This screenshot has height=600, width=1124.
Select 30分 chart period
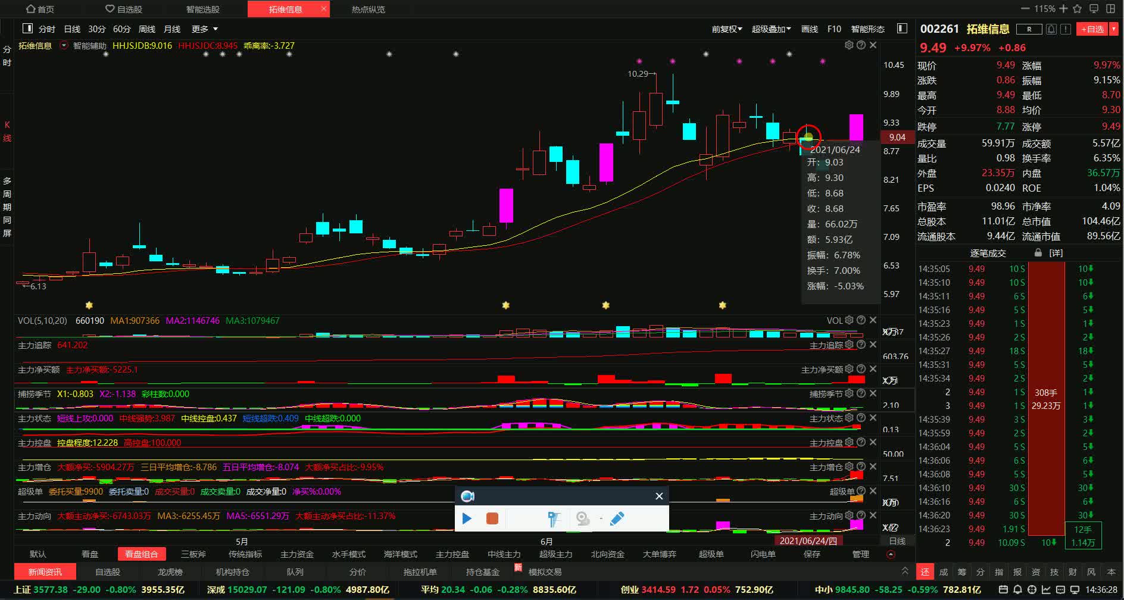coord(96,29)
